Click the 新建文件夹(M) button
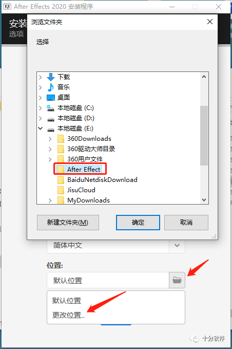The width and height of the screenshot is (232, 349). pos(68,223)
